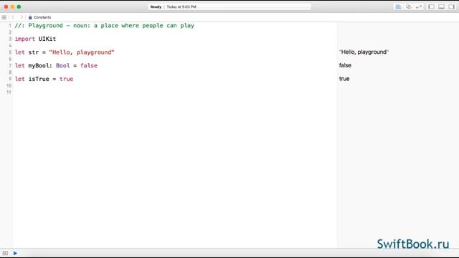Click the false result in sidebar
The image size is (459, 258).
tap(345, 65)
